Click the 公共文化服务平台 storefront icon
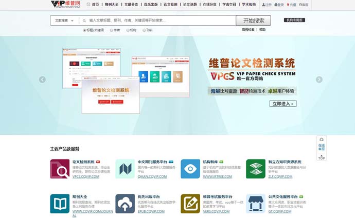This screenshot has width=355, height=218. (x=256, y=204)
